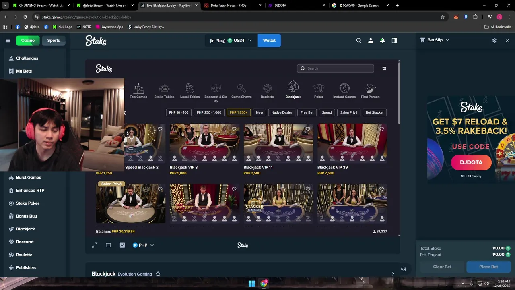The image size is (515, 290).
Task: Click the game lobby vertical scrollbar
Action: [399, 93]
